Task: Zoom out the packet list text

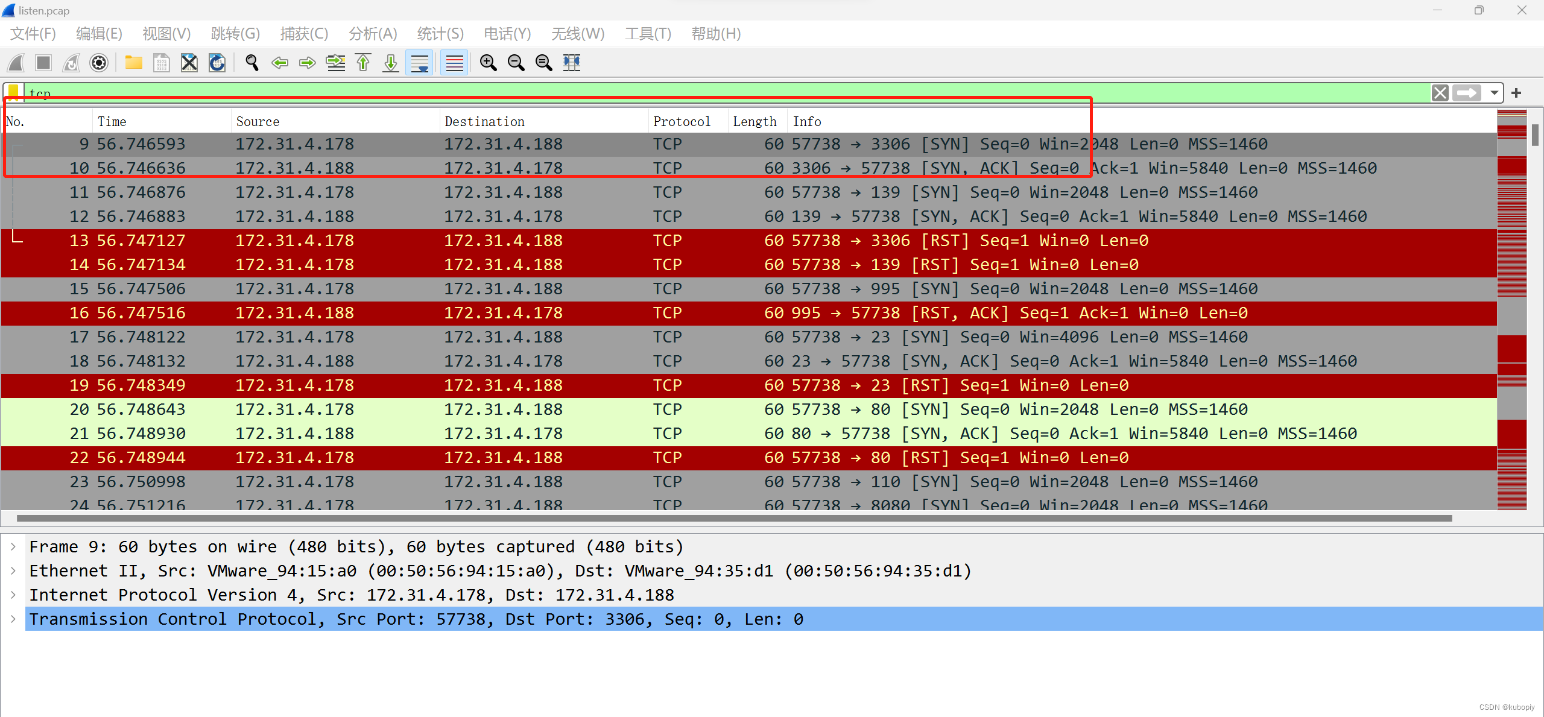Action: point(516,63)
